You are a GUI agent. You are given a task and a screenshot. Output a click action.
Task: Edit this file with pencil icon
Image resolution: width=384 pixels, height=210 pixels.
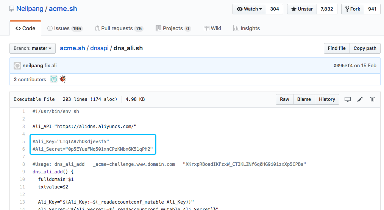coord(360,99)
